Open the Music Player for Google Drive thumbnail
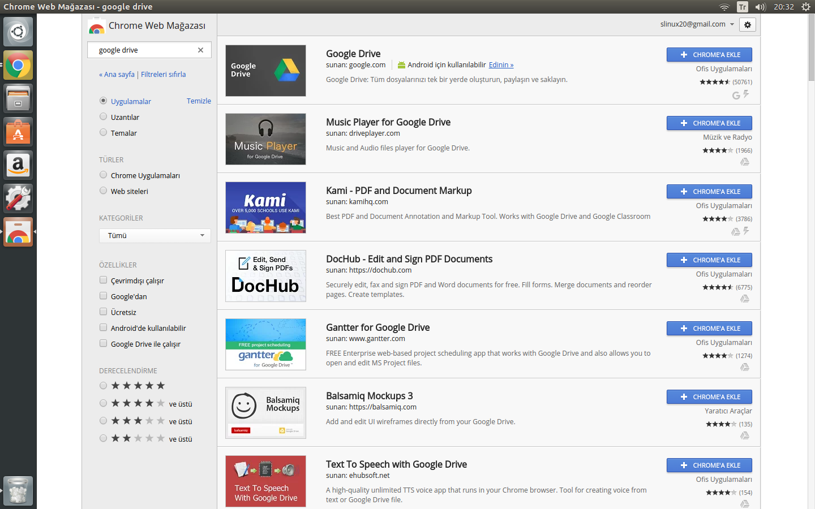 265,139
